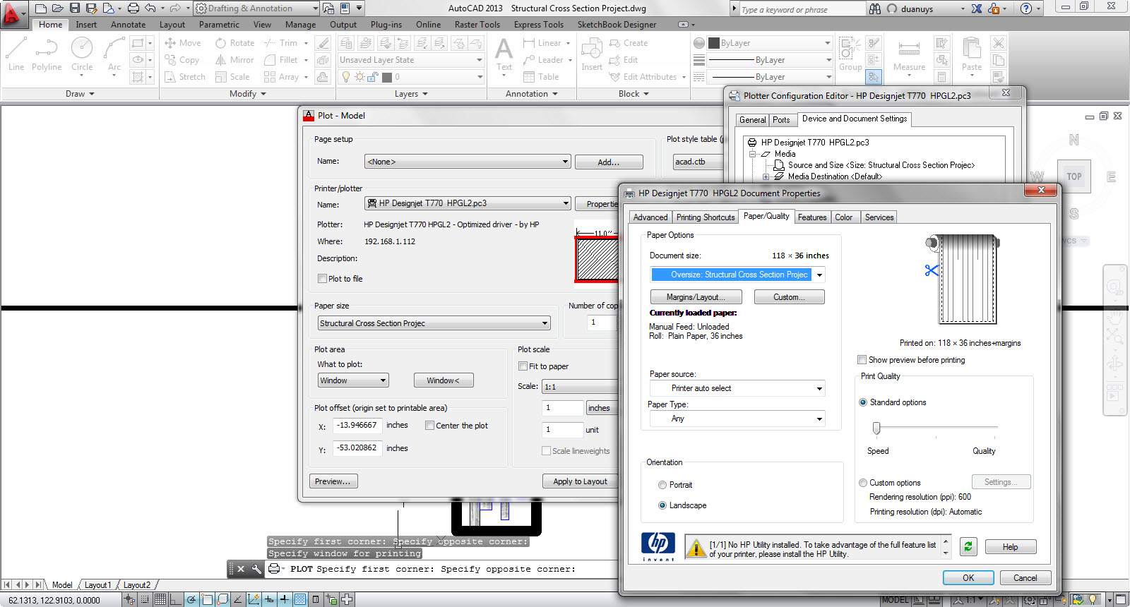The width and height of the screenshot is (1130, 607).
Task: Tick Show preview before printing
Action: (x=862, y=360)
